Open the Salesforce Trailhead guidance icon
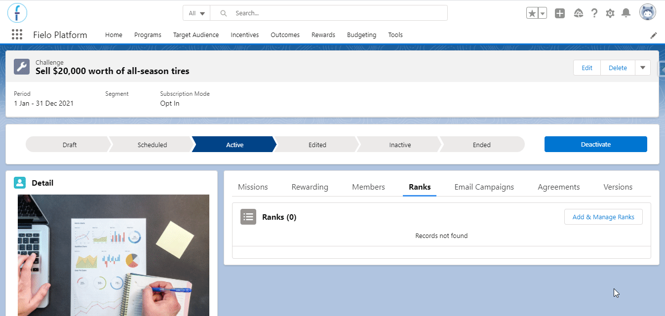The width and height of the screenshot is (665, 316). (579, 13)
